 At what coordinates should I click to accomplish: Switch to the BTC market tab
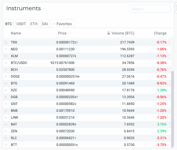9,24
